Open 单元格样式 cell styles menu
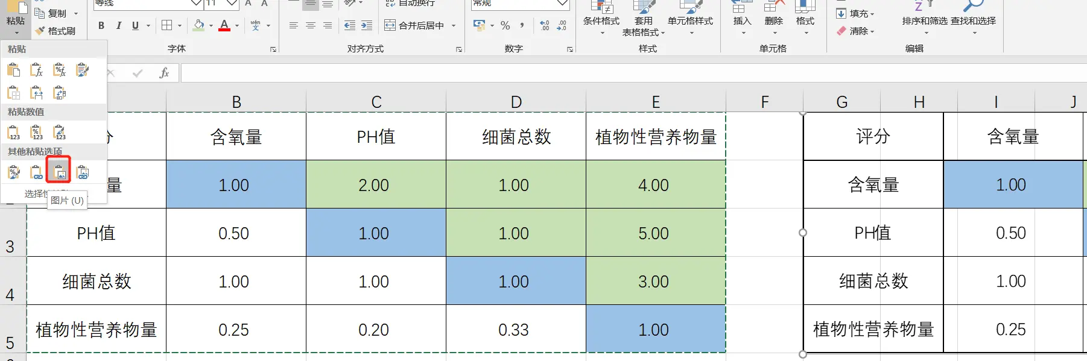The image size is (1087, 361). (x=690, y=18)
